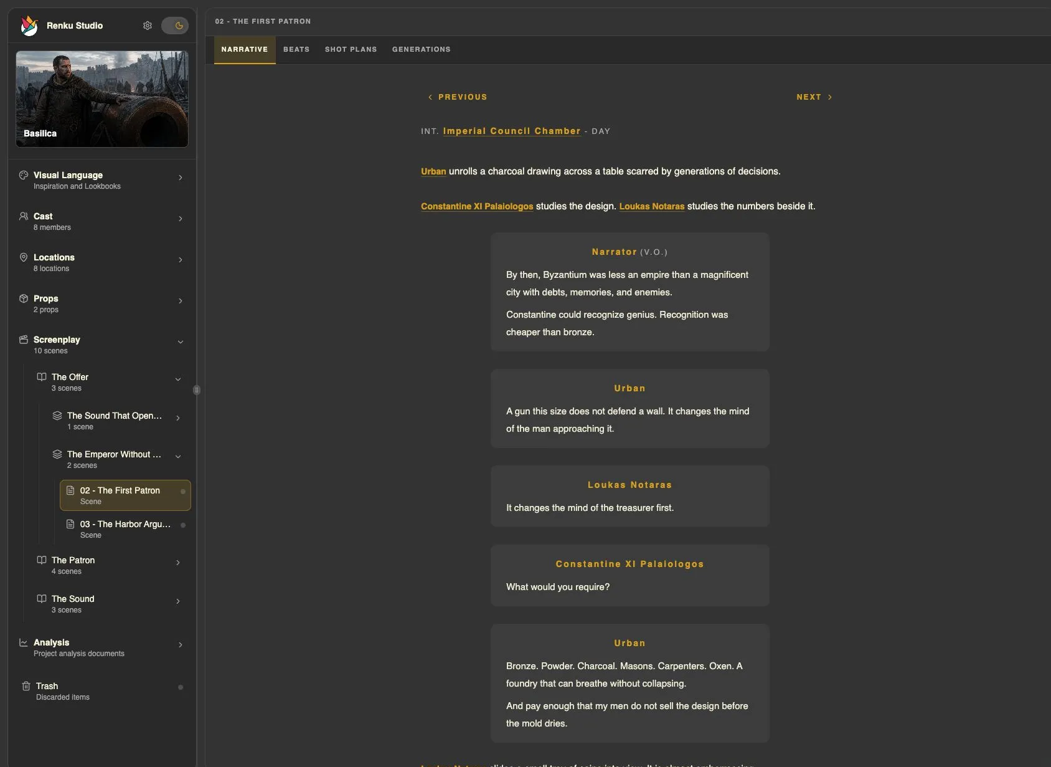1051x767 pixels.
Task: Expand the Props section chevron
Action: (181, 301)
